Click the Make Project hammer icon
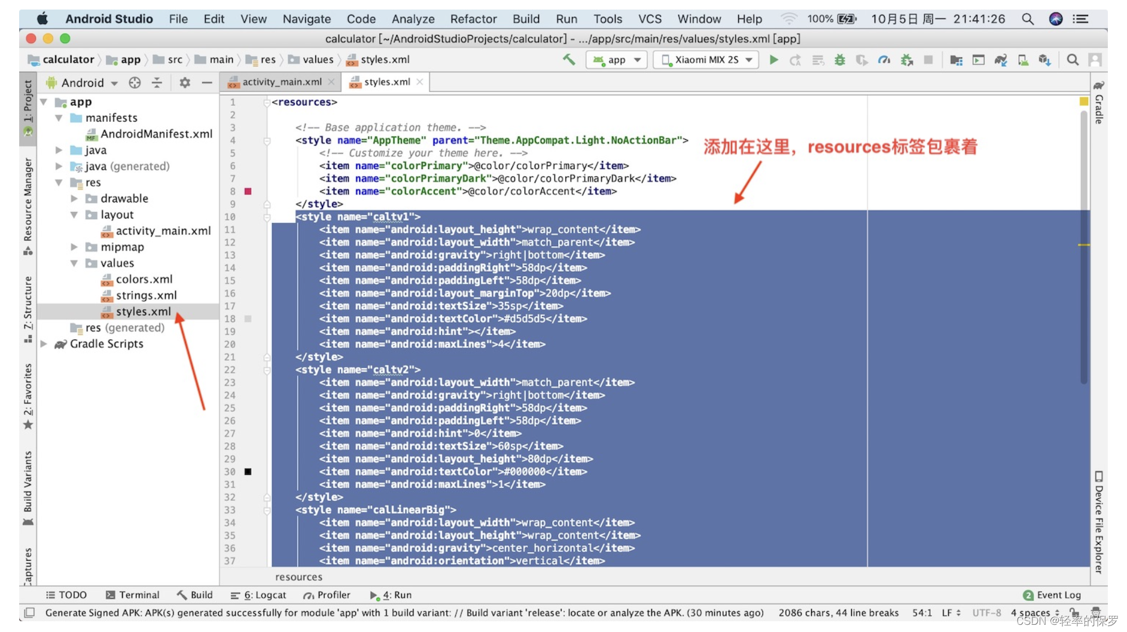The height and width of the screenshot is (632, 1127). click(x=568, y=60)
